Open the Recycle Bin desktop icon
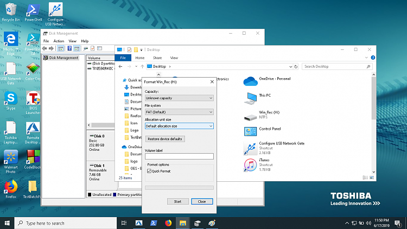This screenshot has height=229, width=407. pyautogui.click(x=10, y=10)
